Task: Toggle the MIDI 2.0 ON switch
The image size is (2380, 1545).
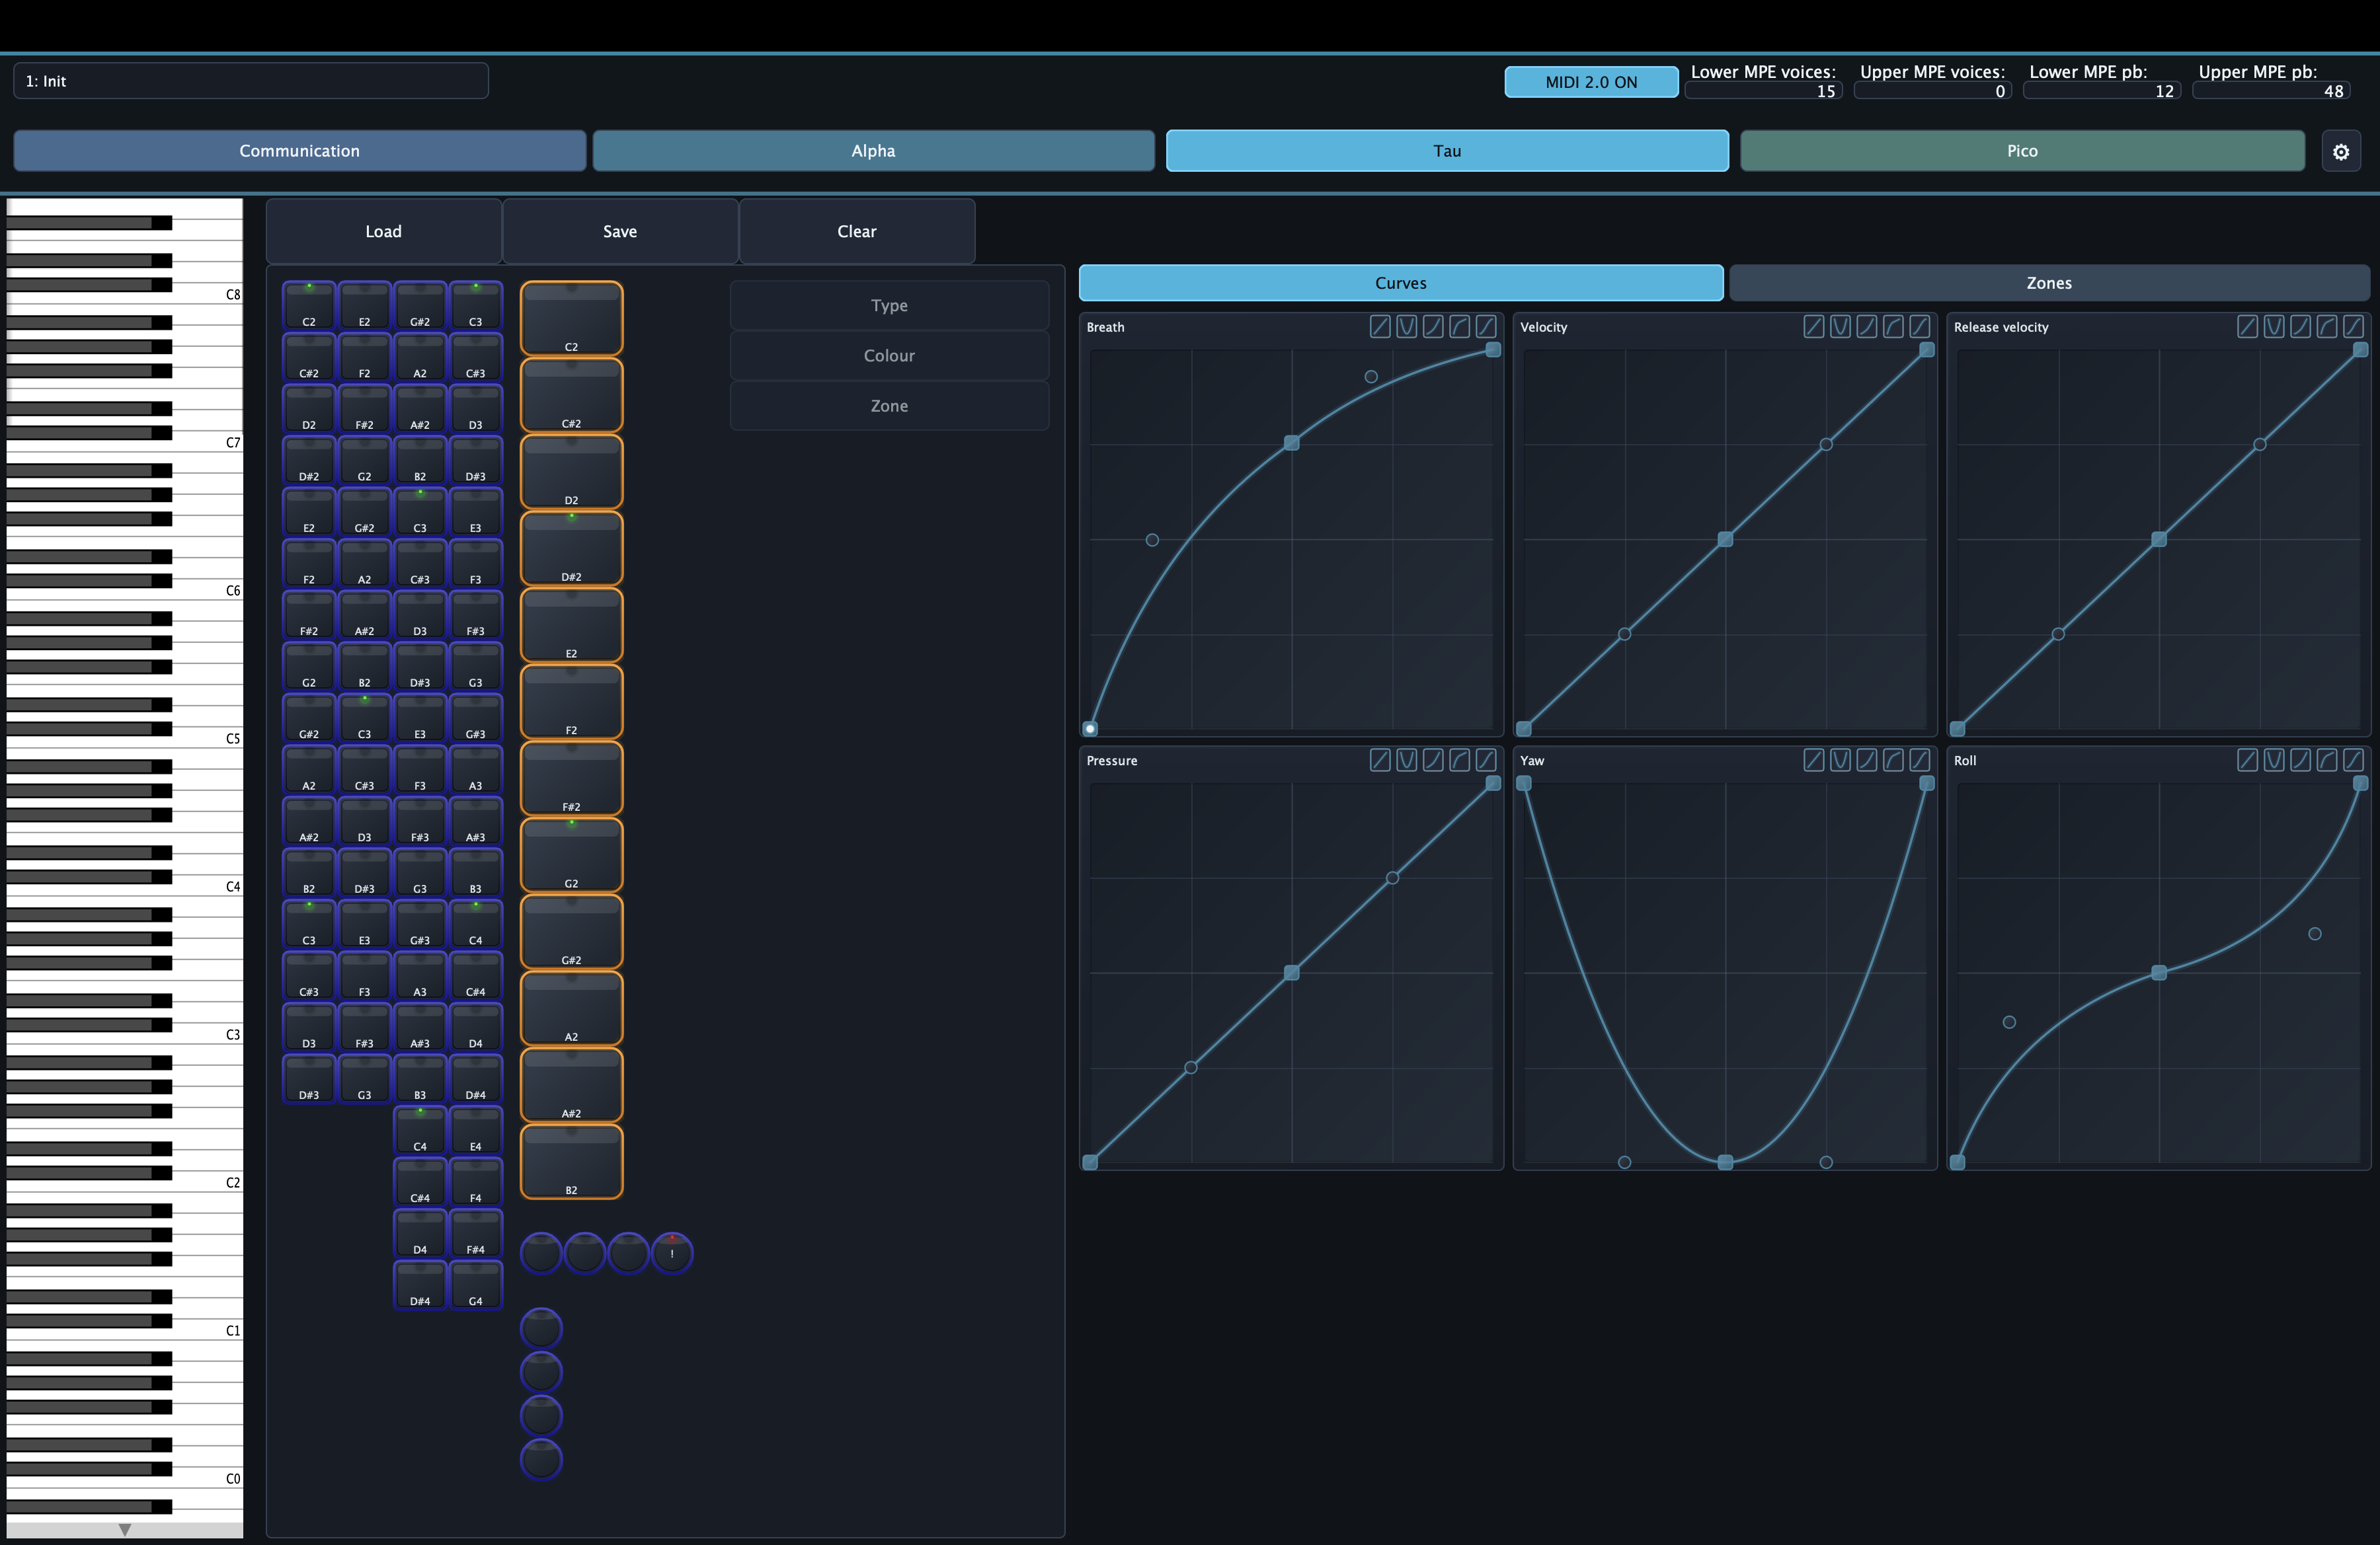Action: pos(1591,82)
